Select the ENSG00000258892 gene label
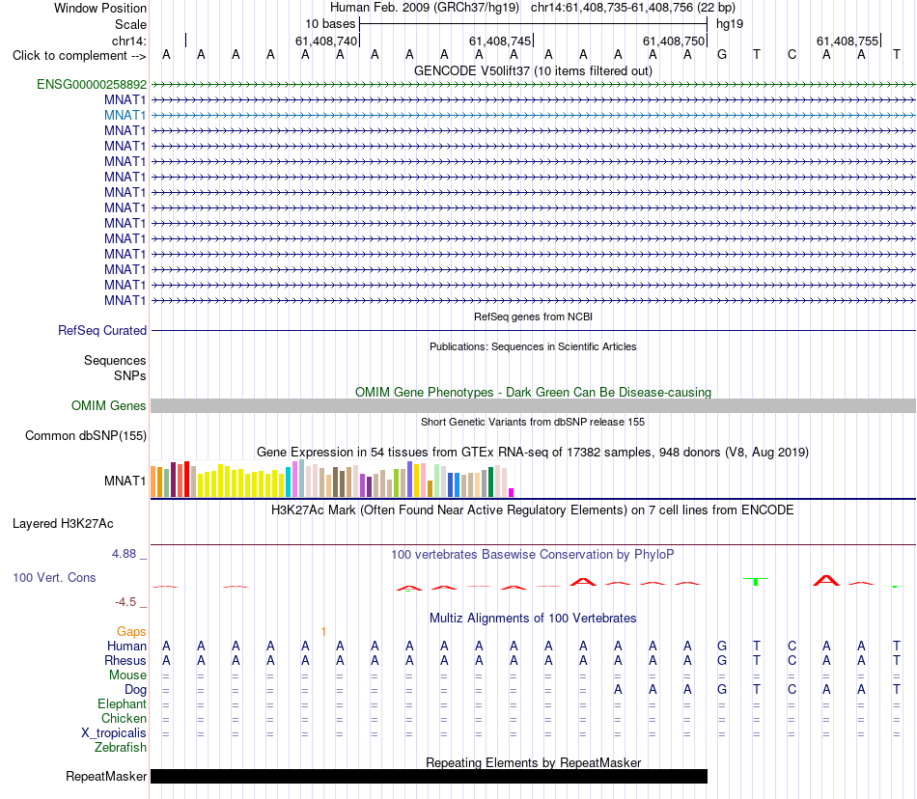 click(x=92, y=84)
